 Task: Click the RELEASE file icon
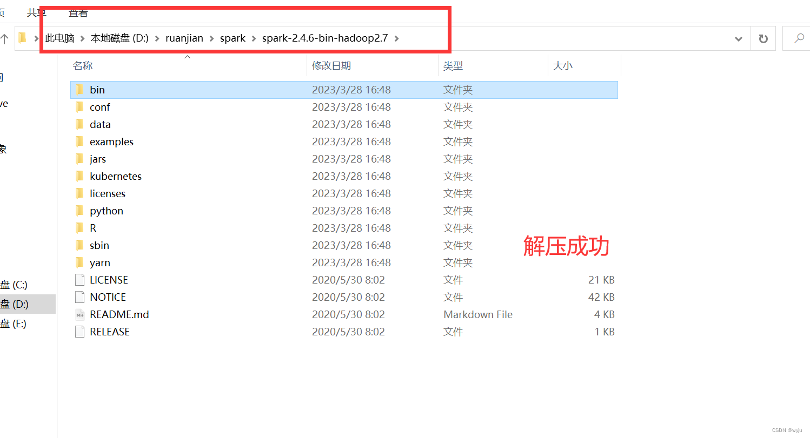point(79,332)
